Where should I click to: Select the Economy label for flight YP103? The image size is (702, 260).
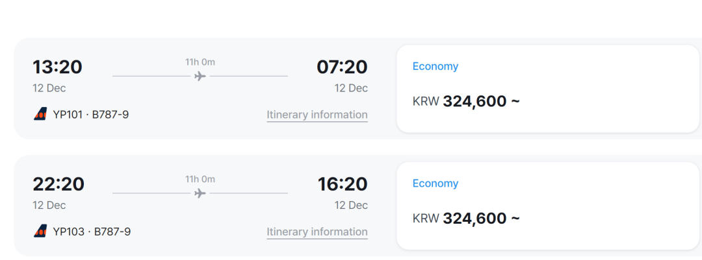pos(435,183)
